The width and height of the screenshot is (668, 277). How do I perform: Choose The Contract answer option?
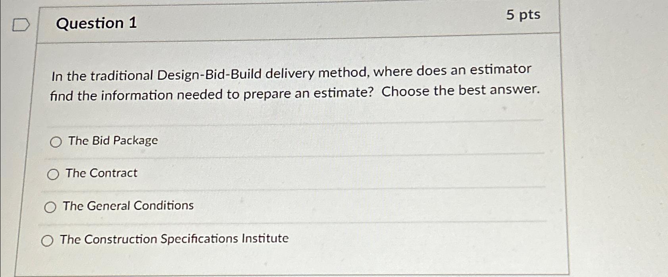pos(53,174)
